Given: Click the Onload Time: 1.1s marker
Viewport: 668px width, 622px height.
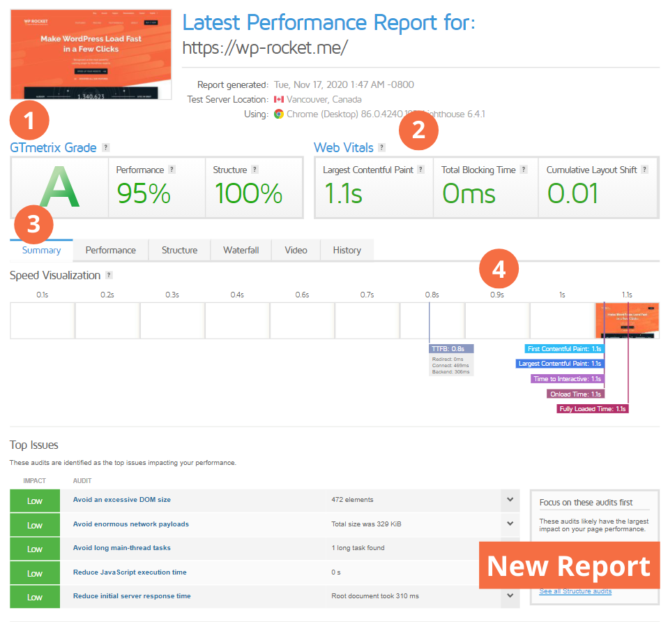Looking at the screenshot, I should point(575,394).
